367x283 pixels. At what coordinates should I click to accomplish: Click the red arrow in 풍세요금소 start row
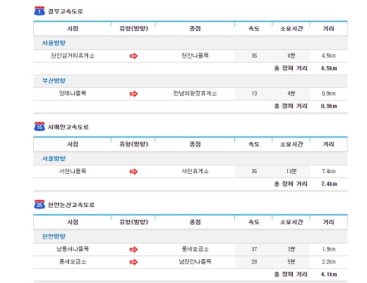[133, 262]
